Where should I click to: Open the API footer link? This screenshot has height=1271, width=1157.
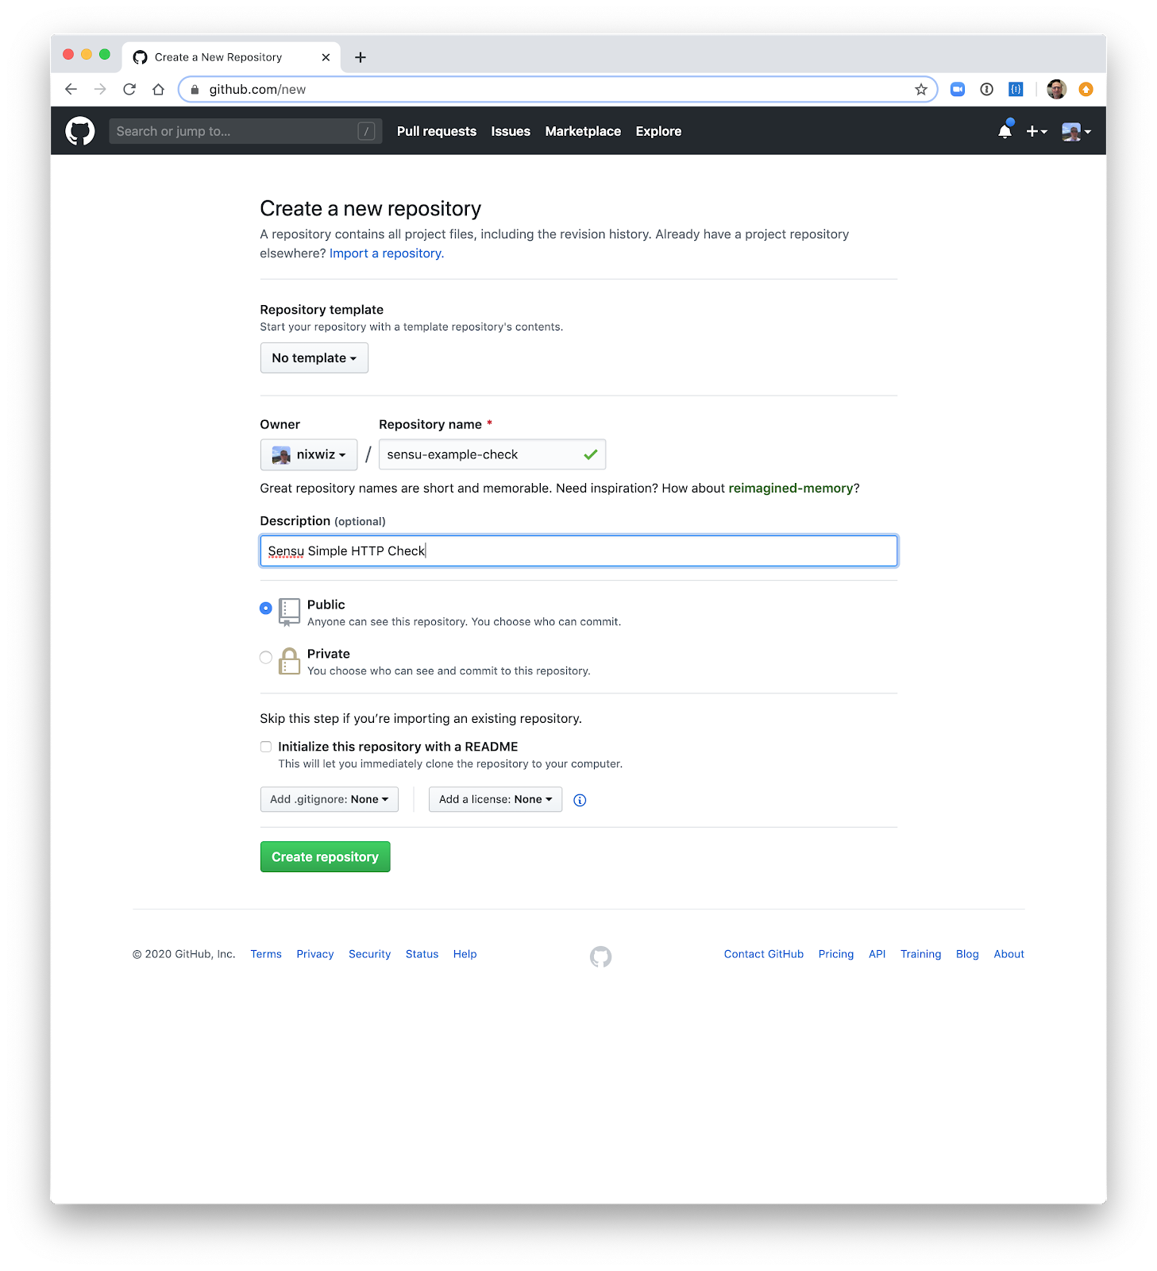pyautogui.click(x=877, y=954)
